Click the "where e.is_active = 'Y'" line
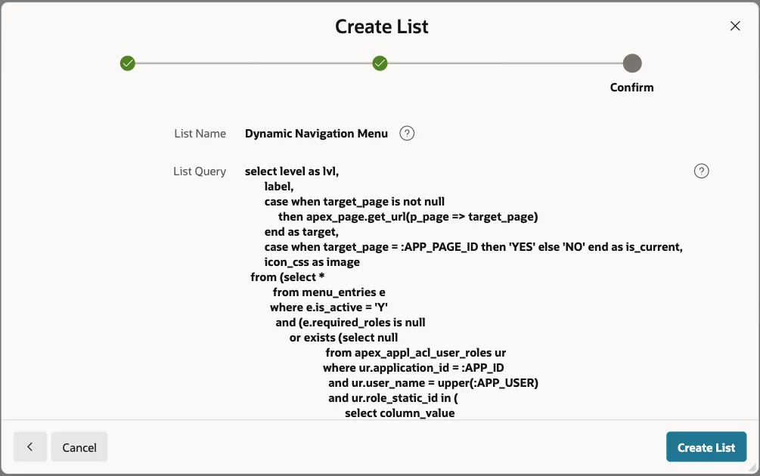Screen dimensions: 760x476 click(x=329, y=308)
